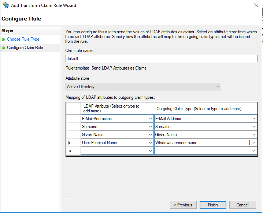The image size is (263, 213).
Task: Open the empty new-row LDAP attribute dropdown
Action: tap(151, 151)
